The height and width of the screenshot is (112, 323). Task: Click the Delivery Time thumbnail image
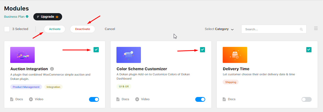[235, 55]
